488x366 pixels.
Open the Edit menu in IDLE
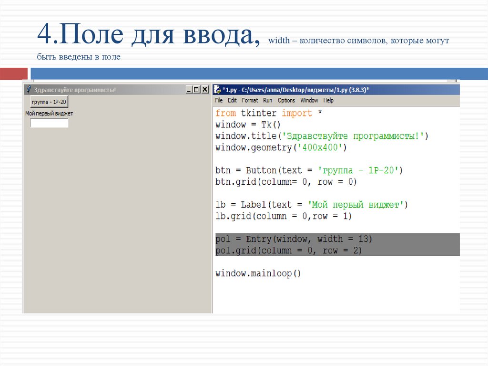tap(232, 100)
